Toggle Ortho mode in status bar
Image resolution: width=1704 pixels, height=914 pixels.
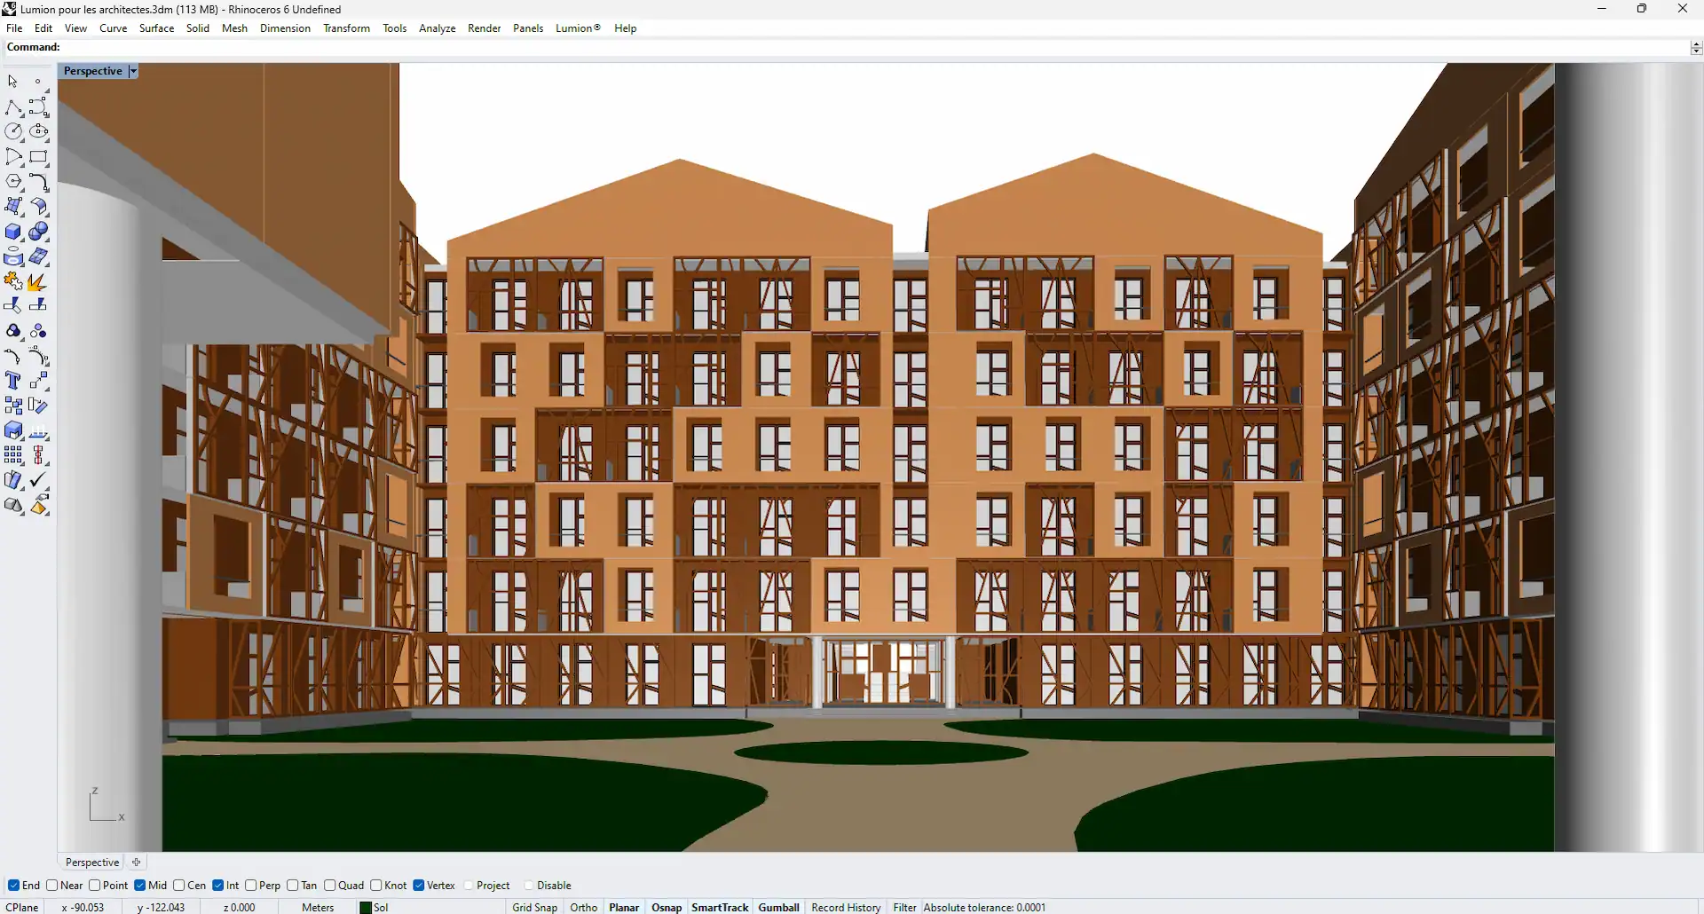[583, 907]
